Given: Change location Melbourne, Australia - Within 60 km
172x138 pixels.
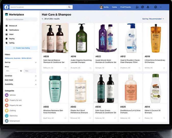Looking at the screenshot, I should (18, 58).
